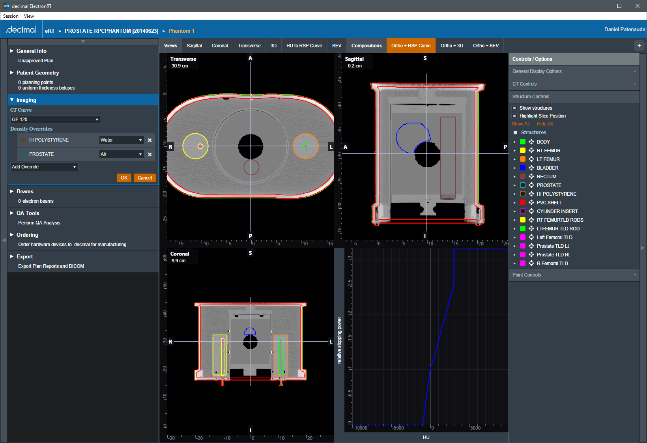Delete the PROSTATE density override

(150, 154)
